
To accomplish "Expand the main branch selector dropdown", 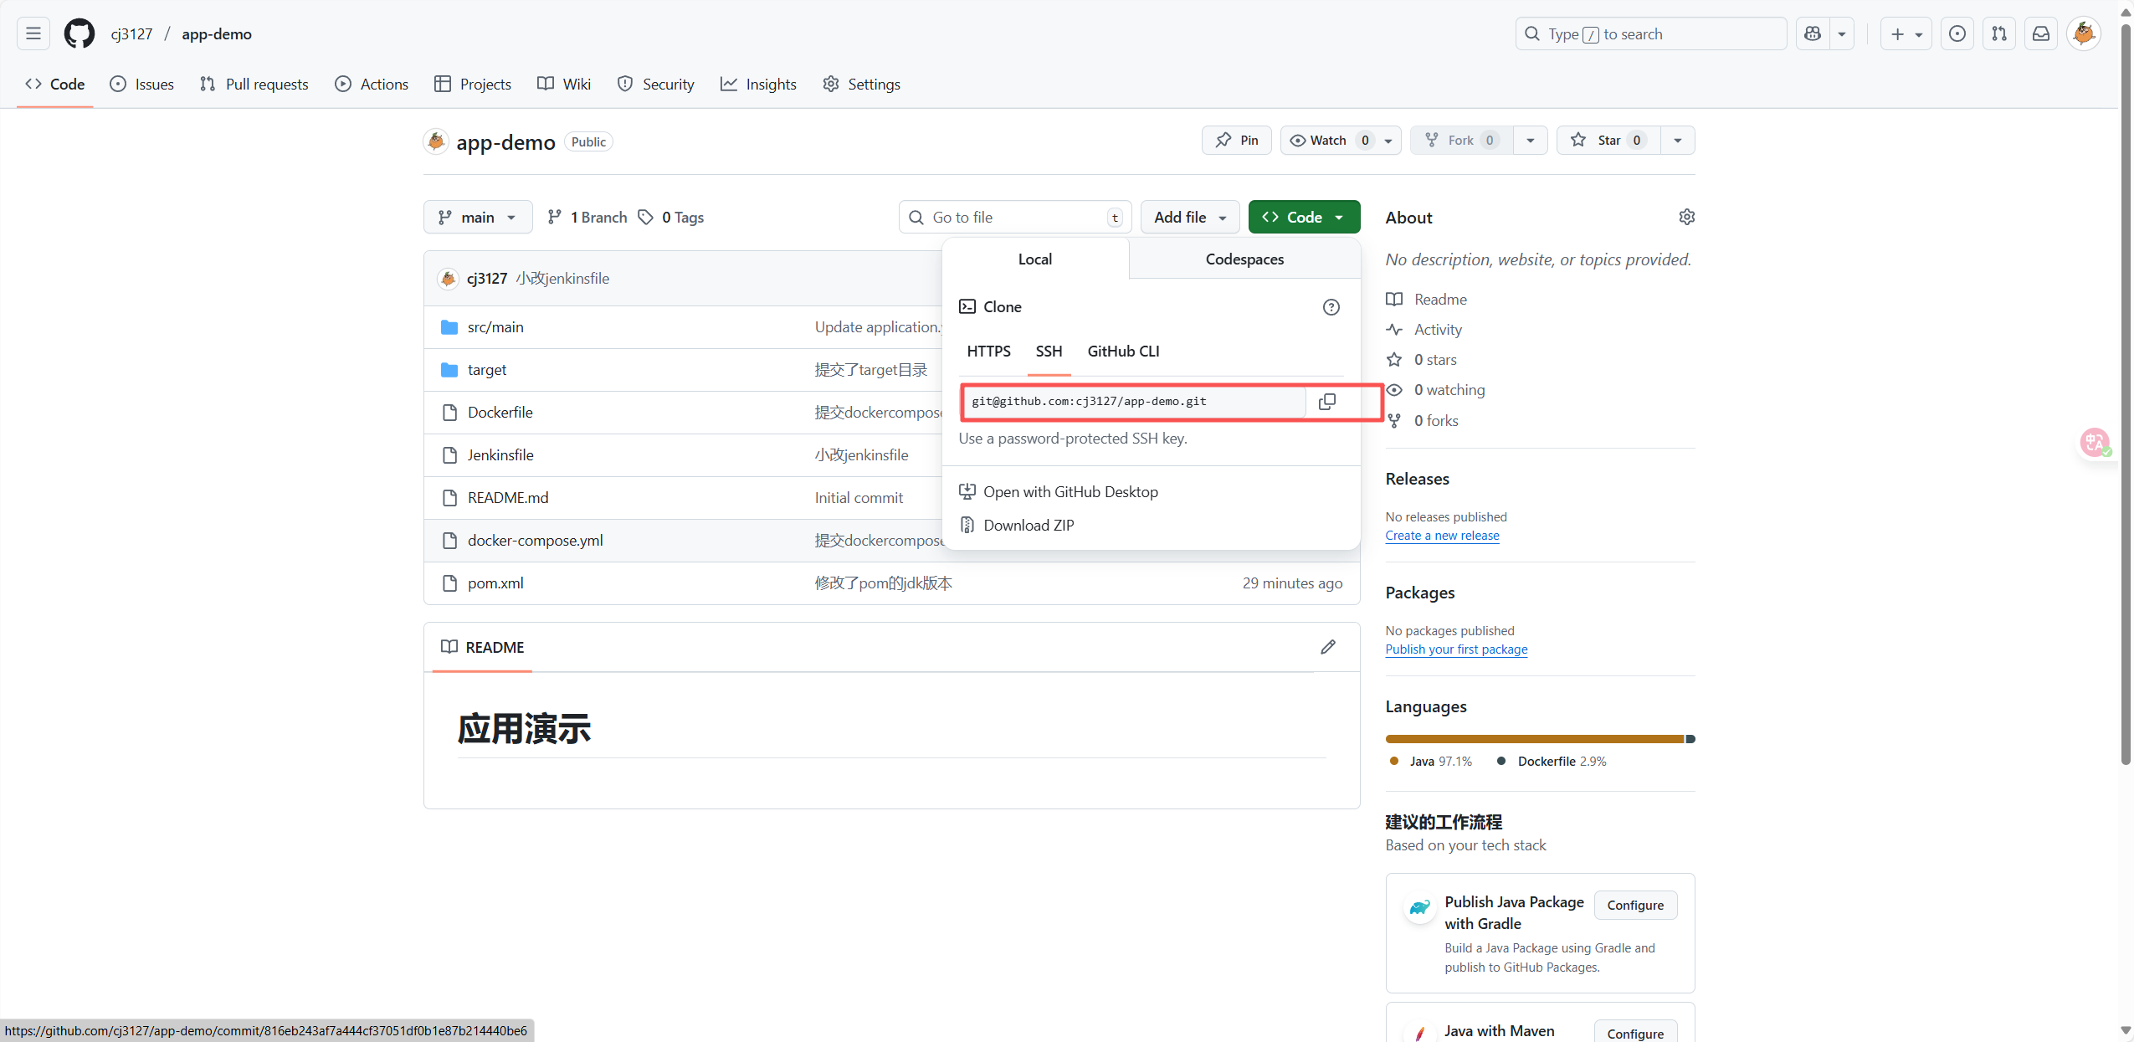I will [x=478, y=218].
